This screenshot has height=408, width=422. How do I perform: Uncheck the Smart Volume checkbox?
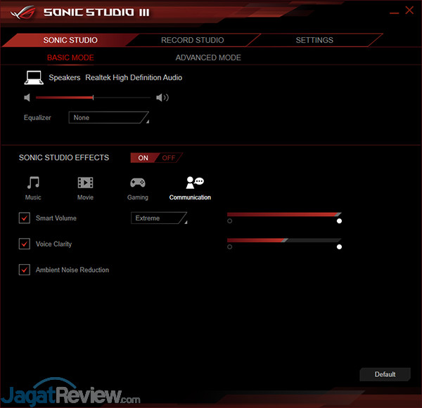pos(25,218)
